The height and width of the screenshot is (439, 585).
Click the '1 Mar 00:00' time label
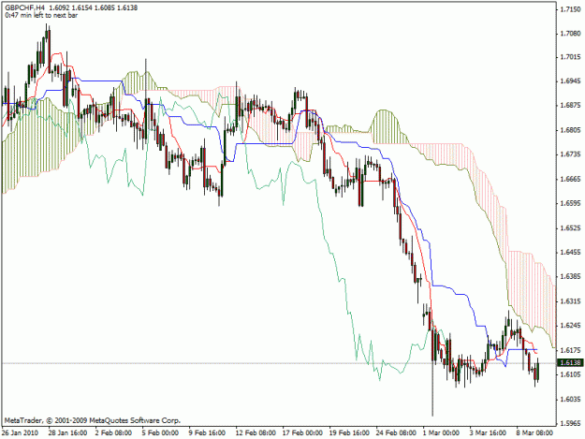coord(442,432)
